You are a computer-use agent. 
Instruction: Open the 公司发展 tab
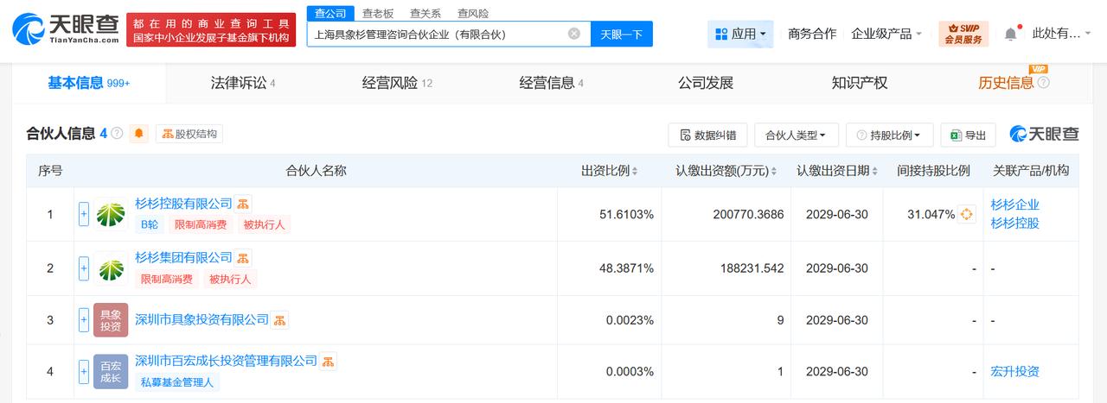click(x=706, y=84)
